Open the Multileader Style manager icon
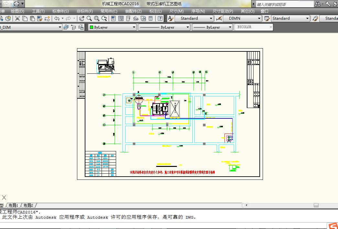Viewport: 338px width, 229px height. (x=315, y=18)
